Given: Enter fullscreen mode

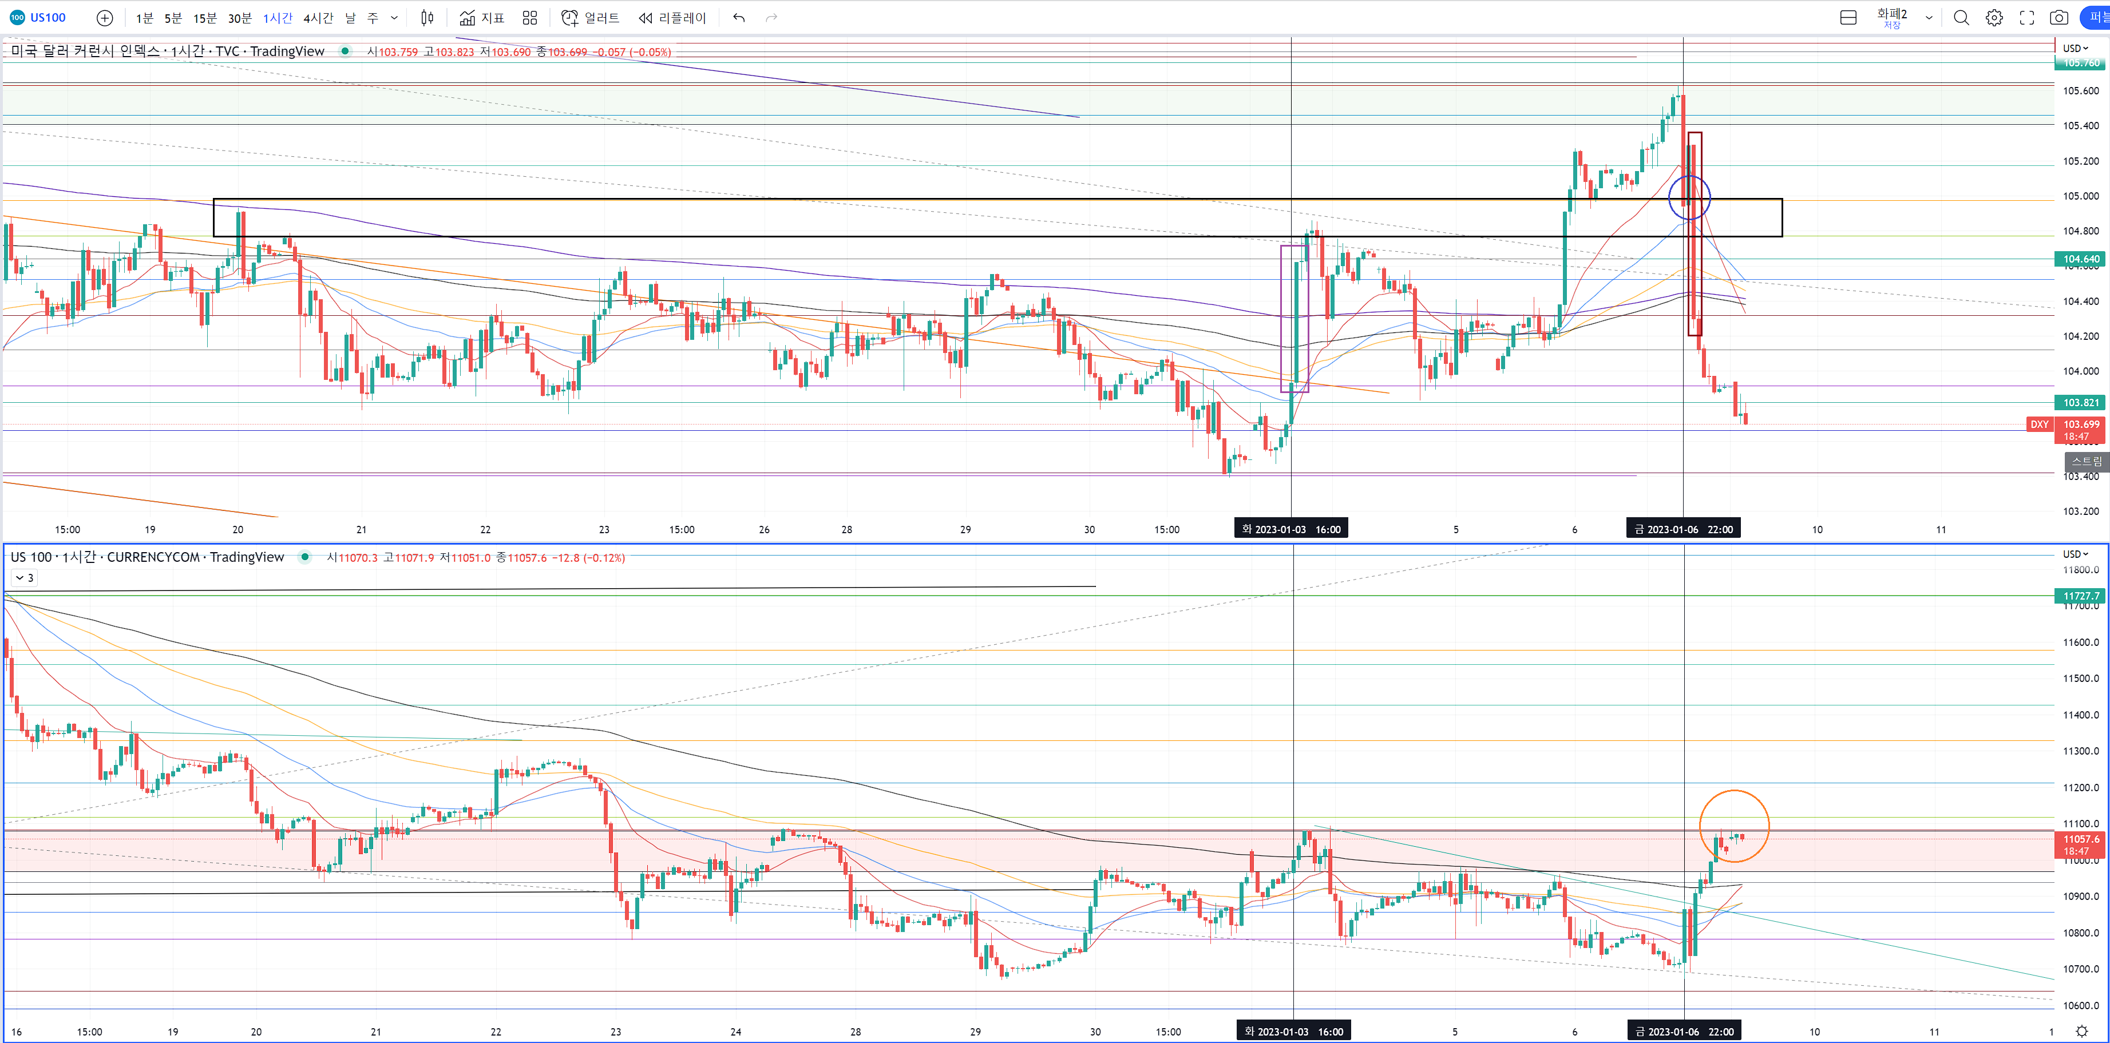Looking at the screenshot, I should 2026,18.
